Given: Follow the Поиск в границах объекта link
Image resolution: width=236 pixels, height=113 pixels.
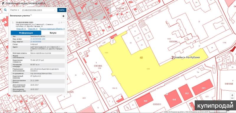Looking at the screenshot, I should (x=52, y=29).
